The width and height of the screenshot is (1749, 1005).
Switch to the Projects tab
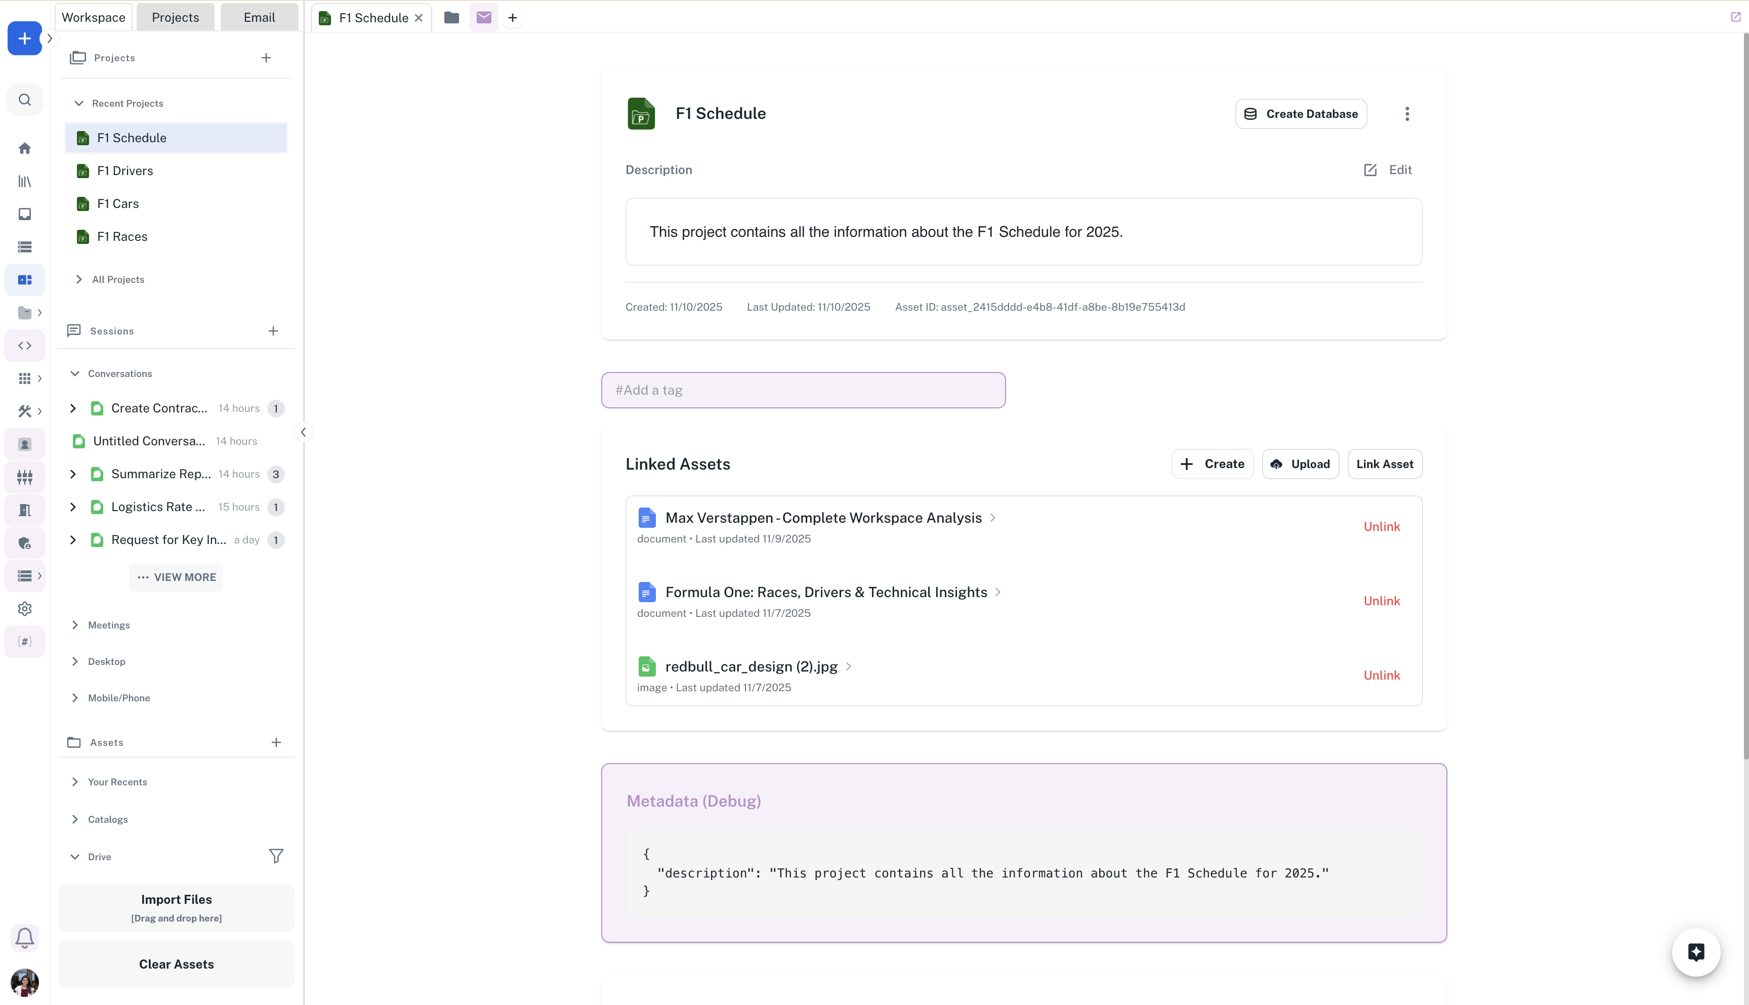pyautogui.click(x=175, y=17)
